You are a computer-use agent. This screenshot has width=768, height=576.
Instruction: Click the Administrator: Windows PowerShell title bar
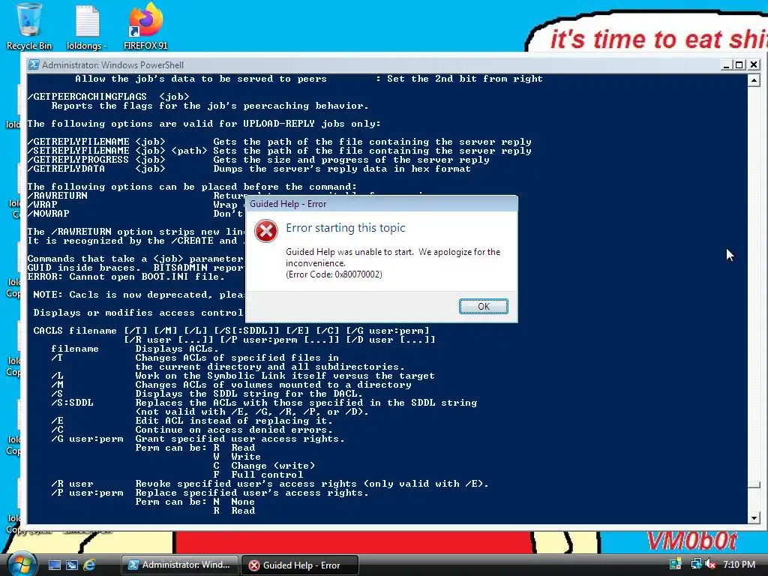coord(372,64)
